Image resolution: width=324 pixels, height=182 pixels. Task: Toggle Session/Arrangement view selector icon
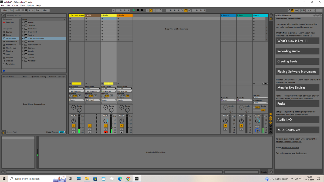point(271,15)
